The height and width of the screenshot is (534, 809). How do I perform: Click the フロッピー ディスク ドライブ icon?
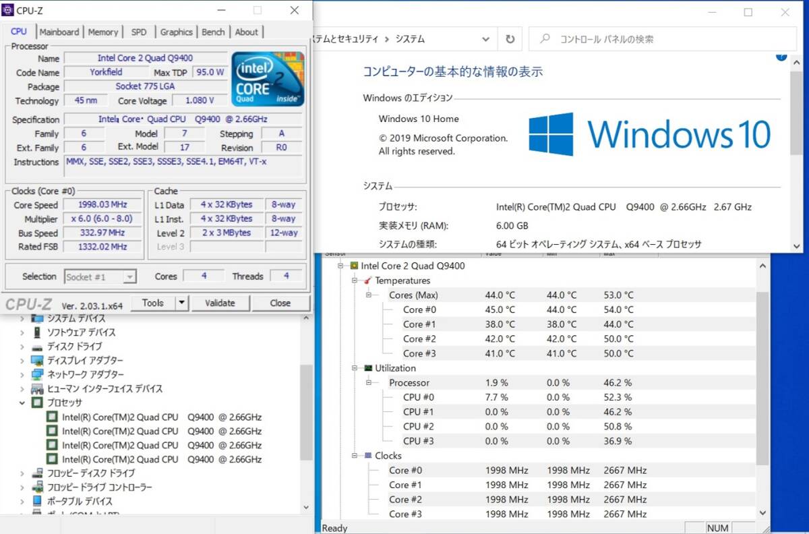(x=37, y=473)
